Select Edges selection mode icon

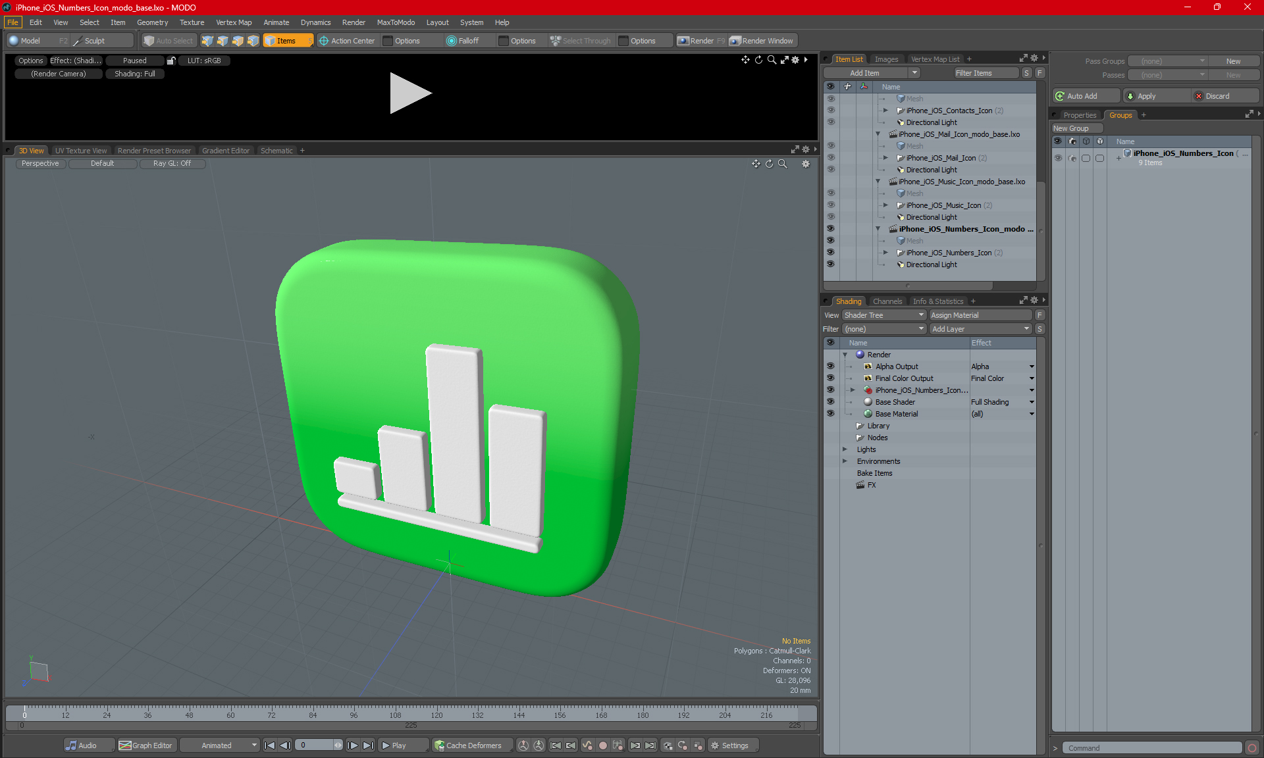[x=223, y=41]
